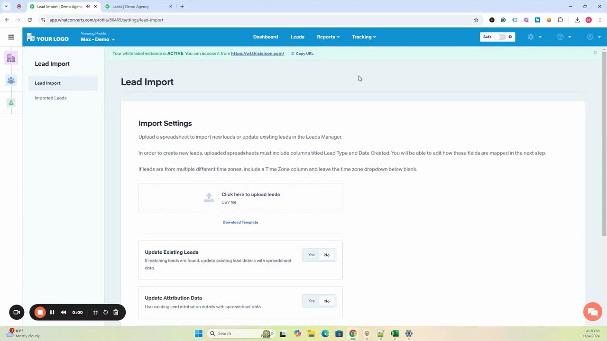
Task: Stop the recording with the red button
Action: click(40, 312)
